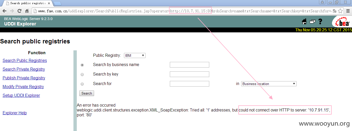Open the Search Public Registries link
The width and height of the screenshot is (352, 131).
point(25,61)
